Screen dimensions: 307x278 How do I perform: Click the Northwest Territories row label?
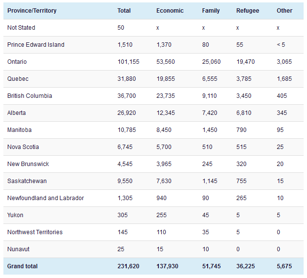pos(35,232)
